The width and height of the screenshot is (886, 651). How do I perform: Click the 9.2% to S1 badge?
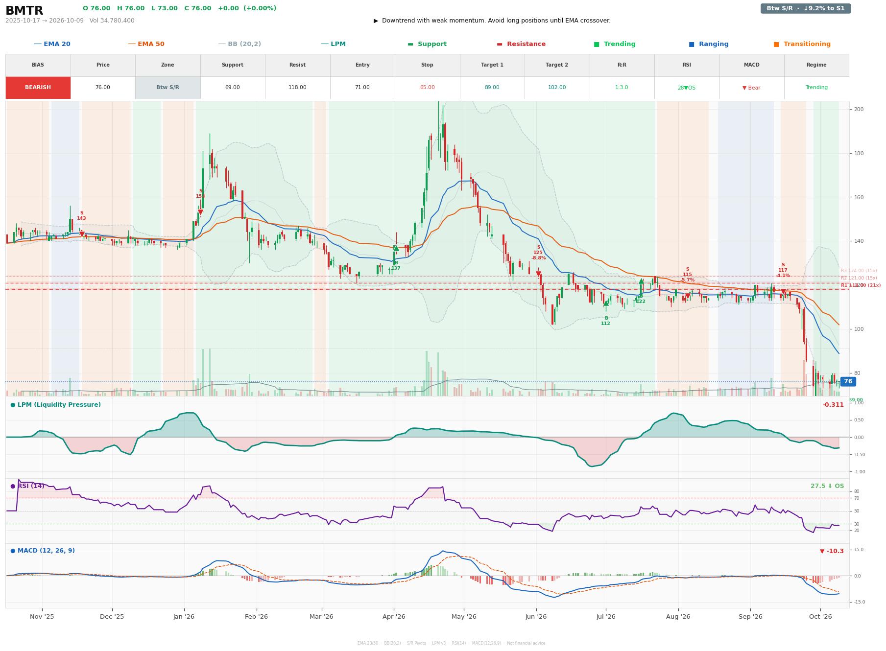806,8
